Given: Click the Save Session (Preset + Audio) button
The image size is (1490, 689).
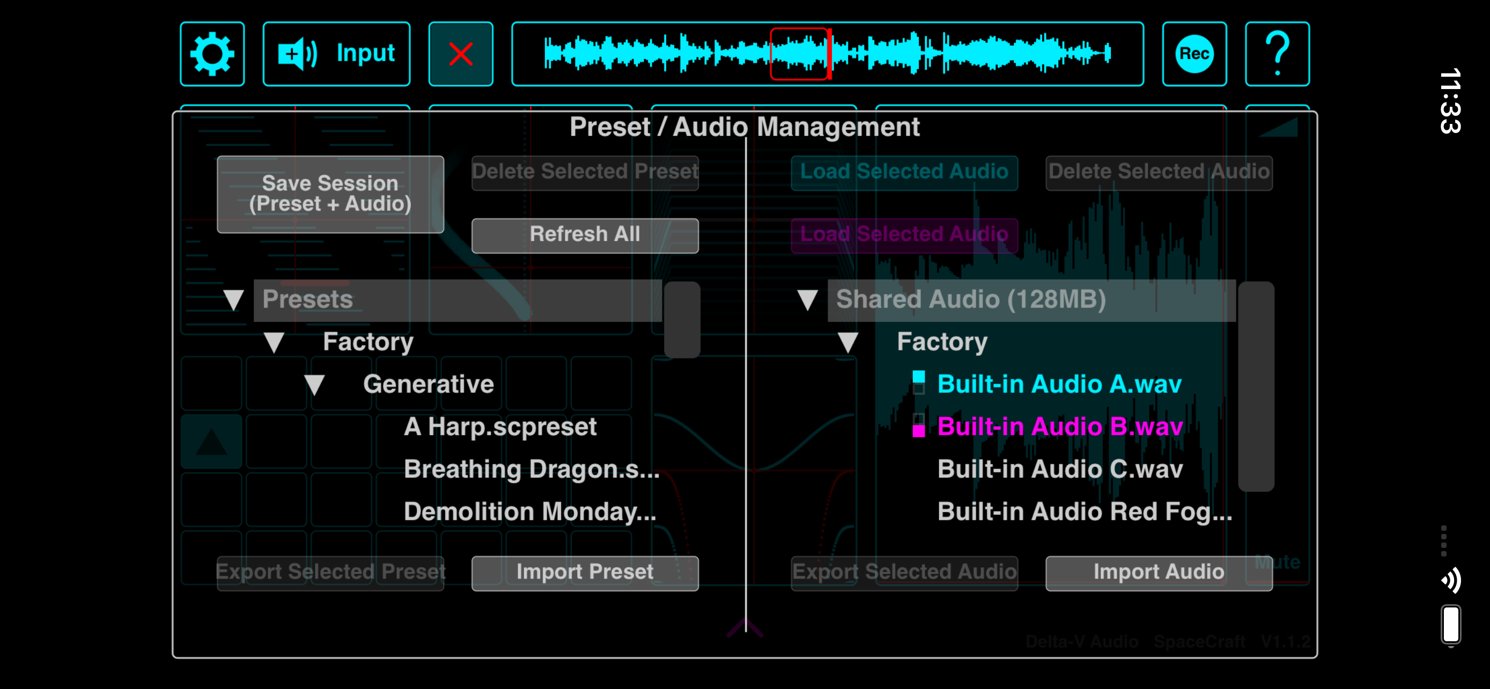Looking at the screenshot, I should point(330,194).
